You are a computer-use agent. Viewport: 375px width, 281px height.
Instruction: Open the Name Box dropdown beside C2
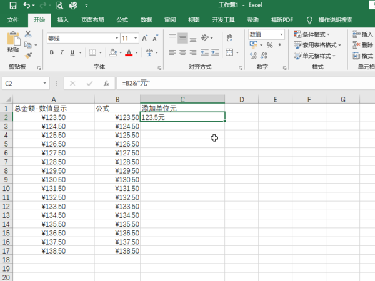[44, 82]
